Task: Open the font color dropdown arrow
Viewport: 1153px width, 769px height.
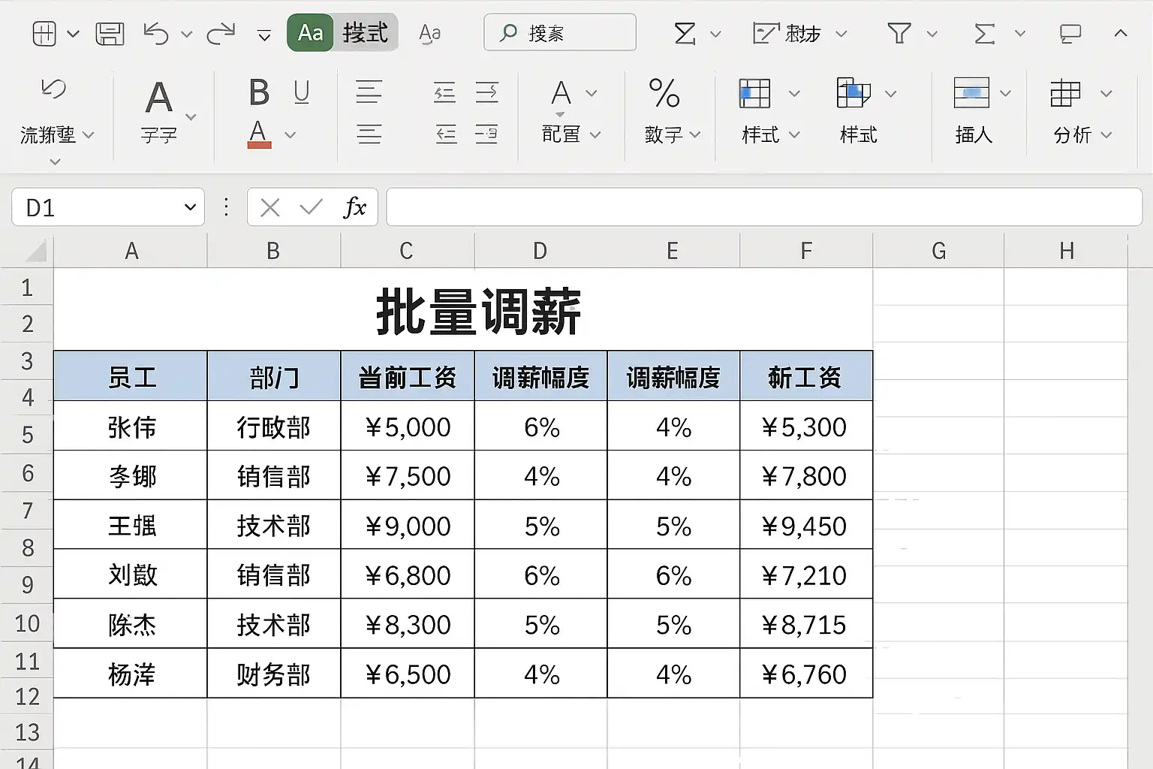Action: pyautogui.click(x=290, y=135)
